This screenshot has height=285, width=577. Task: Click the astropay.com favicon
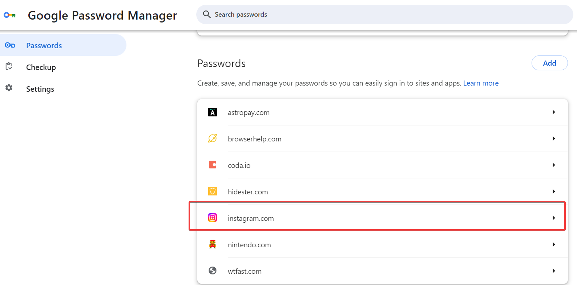pos(213,112)
